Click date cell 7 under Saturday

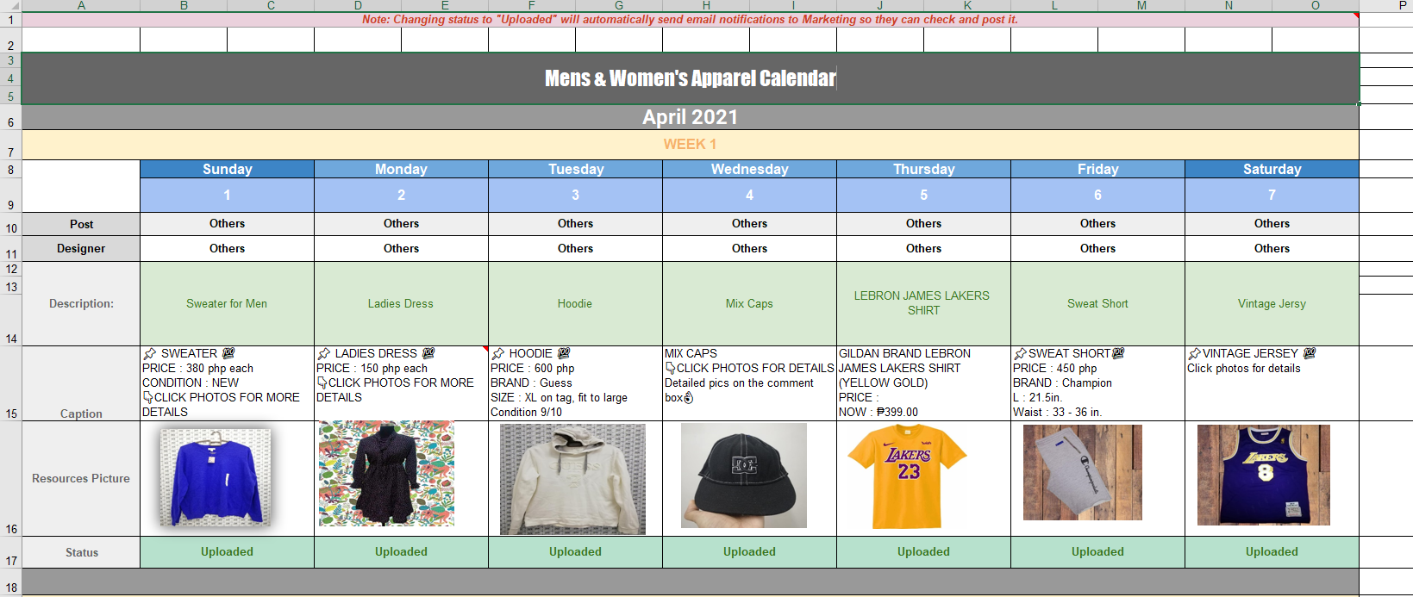[x=1272, y=196]
